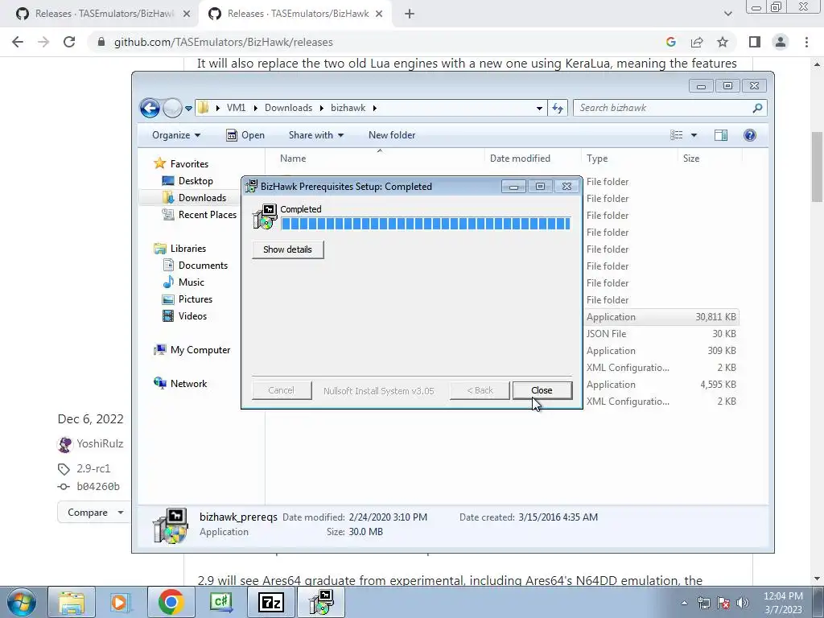The image size is (824, 618).
Task: Close the second Releases browser tab
Action: [379, 14]
